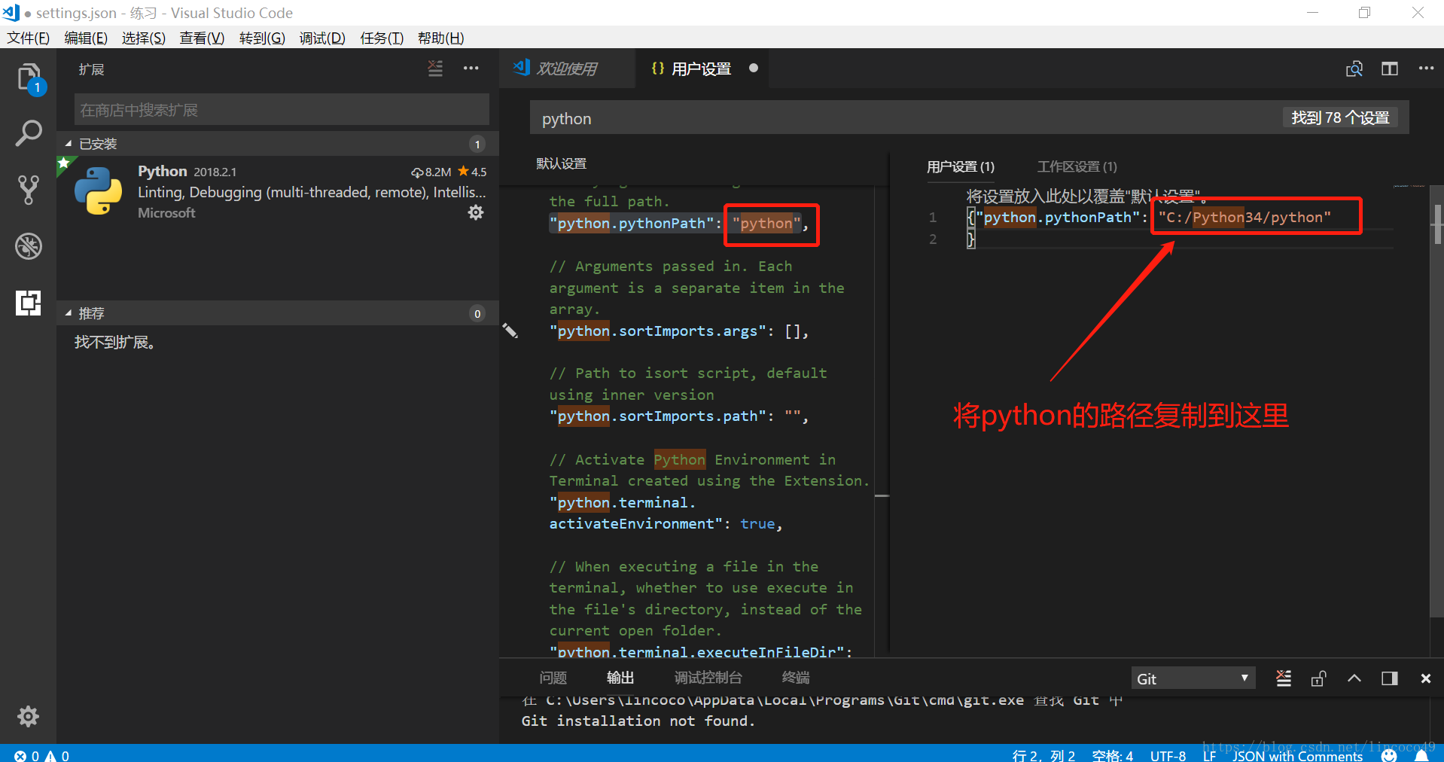Click the Python extension logo

pos(98,191)
